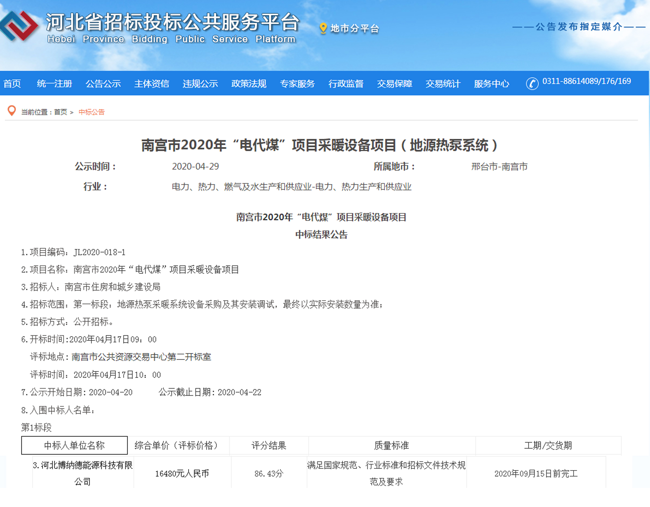This screenshot has width=650, height=507.
Task: Click the 评分结果 table header
Action: pos(269,445)
